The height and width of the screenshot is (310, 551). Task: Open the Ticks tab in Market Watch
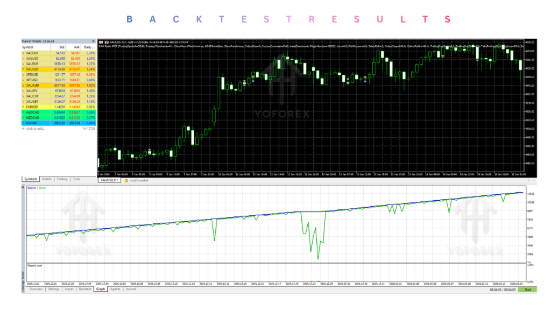76,179
